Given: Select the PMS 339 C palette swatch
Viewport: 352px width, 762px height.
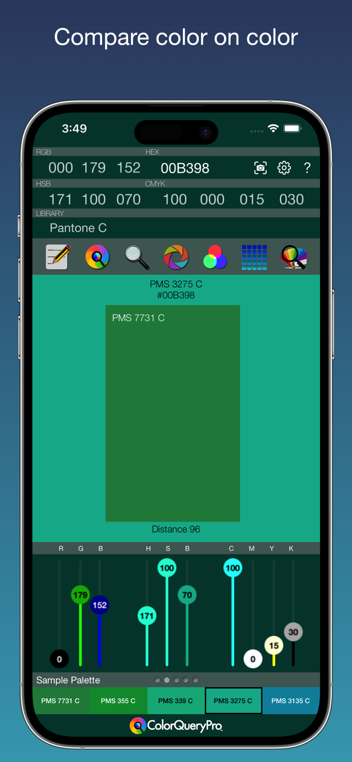Looking at the screenshot, I should click(176, 701).
